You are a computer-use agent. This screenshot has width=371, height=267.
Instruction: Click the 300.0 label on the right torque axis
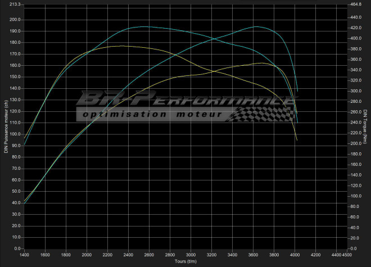point(355,91)
